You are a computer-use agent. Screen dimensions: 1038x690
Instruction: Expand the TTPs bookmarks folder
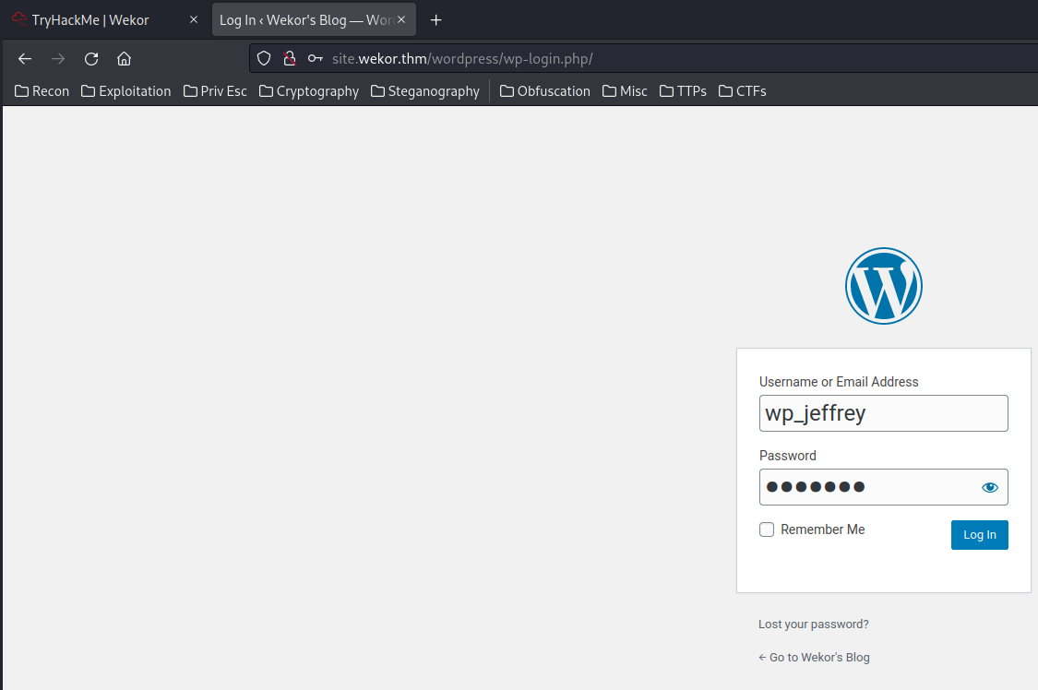(x=683, y=91)
